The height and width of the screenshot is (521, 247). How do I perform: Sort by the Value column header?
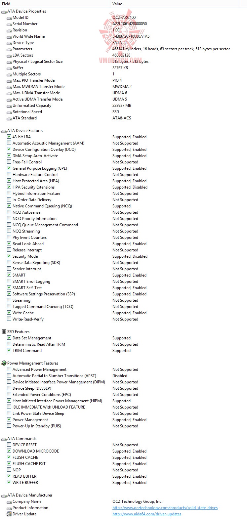point(174,4)
